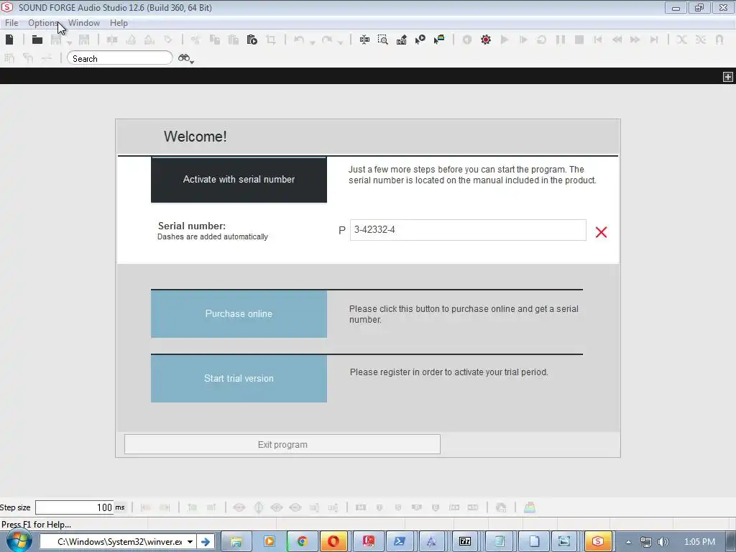Click the Stop square button
736x552 pixels.
point(579,40)
